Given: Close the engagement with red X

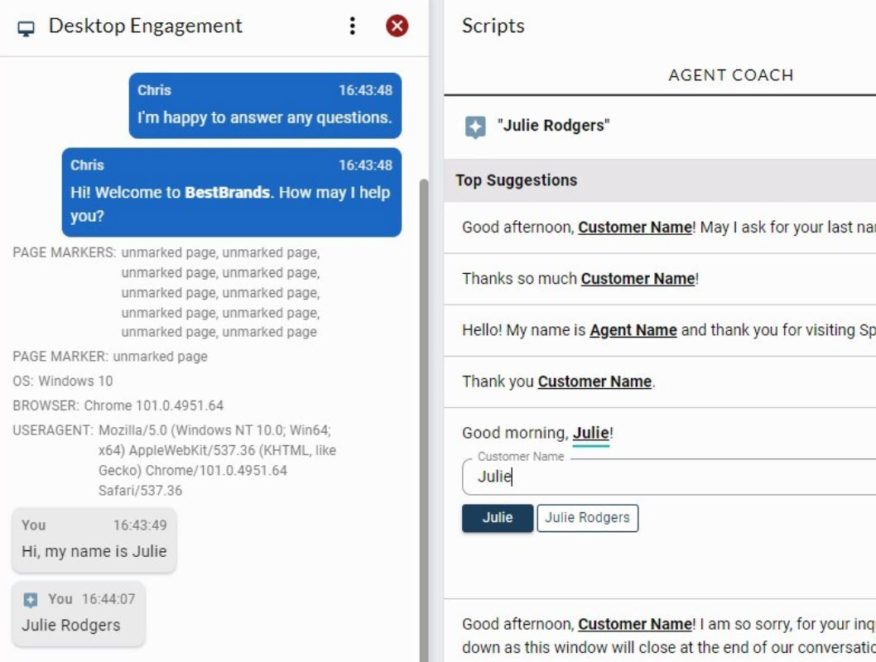Looking at the screenshot, I should point(397,26).
